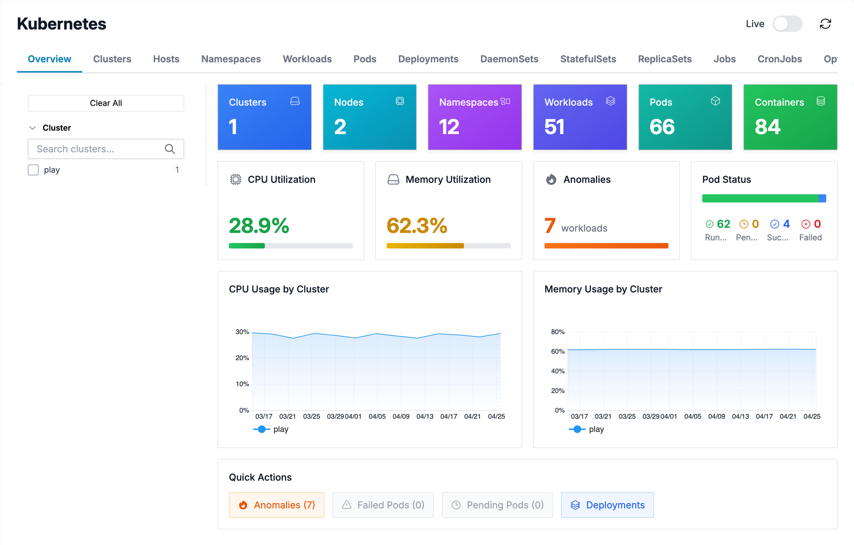Viewport: 854px width, 545px height.
Task: Check the play cluster checkbox
Action: pos(33,170)
